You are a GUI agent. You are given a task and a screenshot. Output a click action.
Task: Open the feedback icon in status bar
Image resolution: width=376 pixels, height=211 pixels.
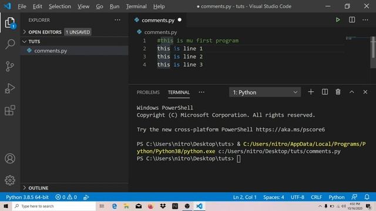coord(354,197)
